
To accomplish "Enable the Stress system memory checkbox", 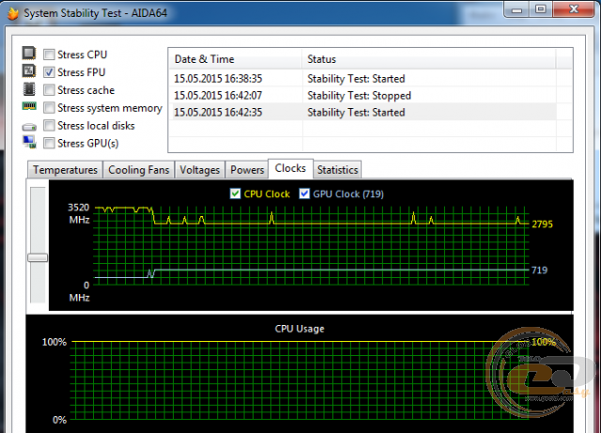I will (49, 108).
